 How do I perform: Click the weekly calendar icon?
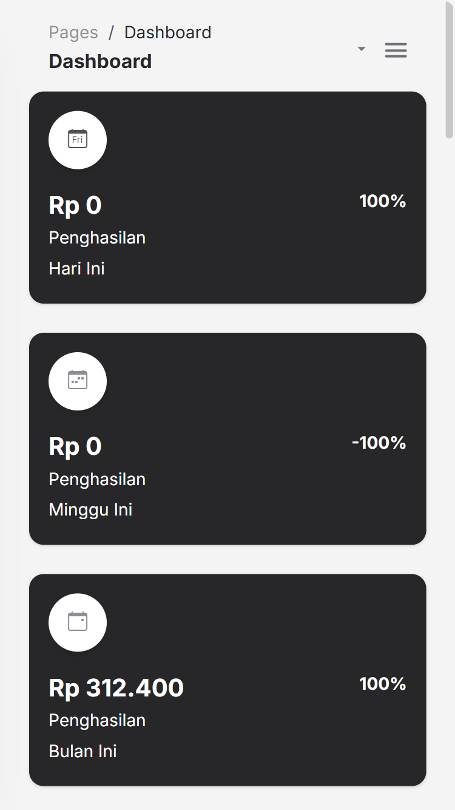[x=78, y=381]
